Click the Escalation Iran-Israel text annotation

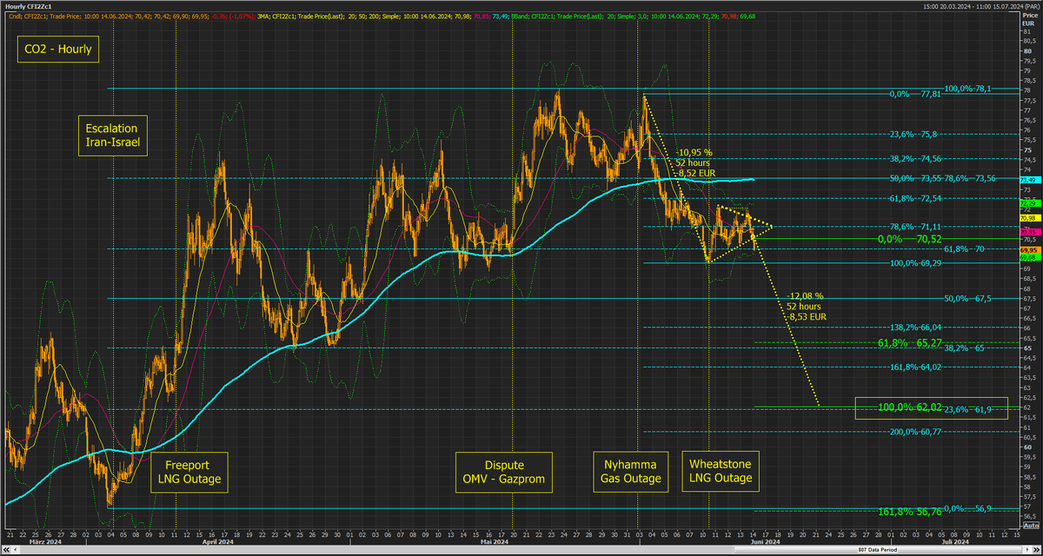112,136
